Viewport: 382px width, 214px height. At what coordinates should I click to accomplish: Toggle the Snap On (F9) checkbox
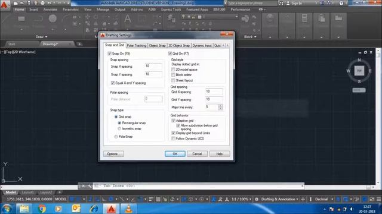click(109, 53)
